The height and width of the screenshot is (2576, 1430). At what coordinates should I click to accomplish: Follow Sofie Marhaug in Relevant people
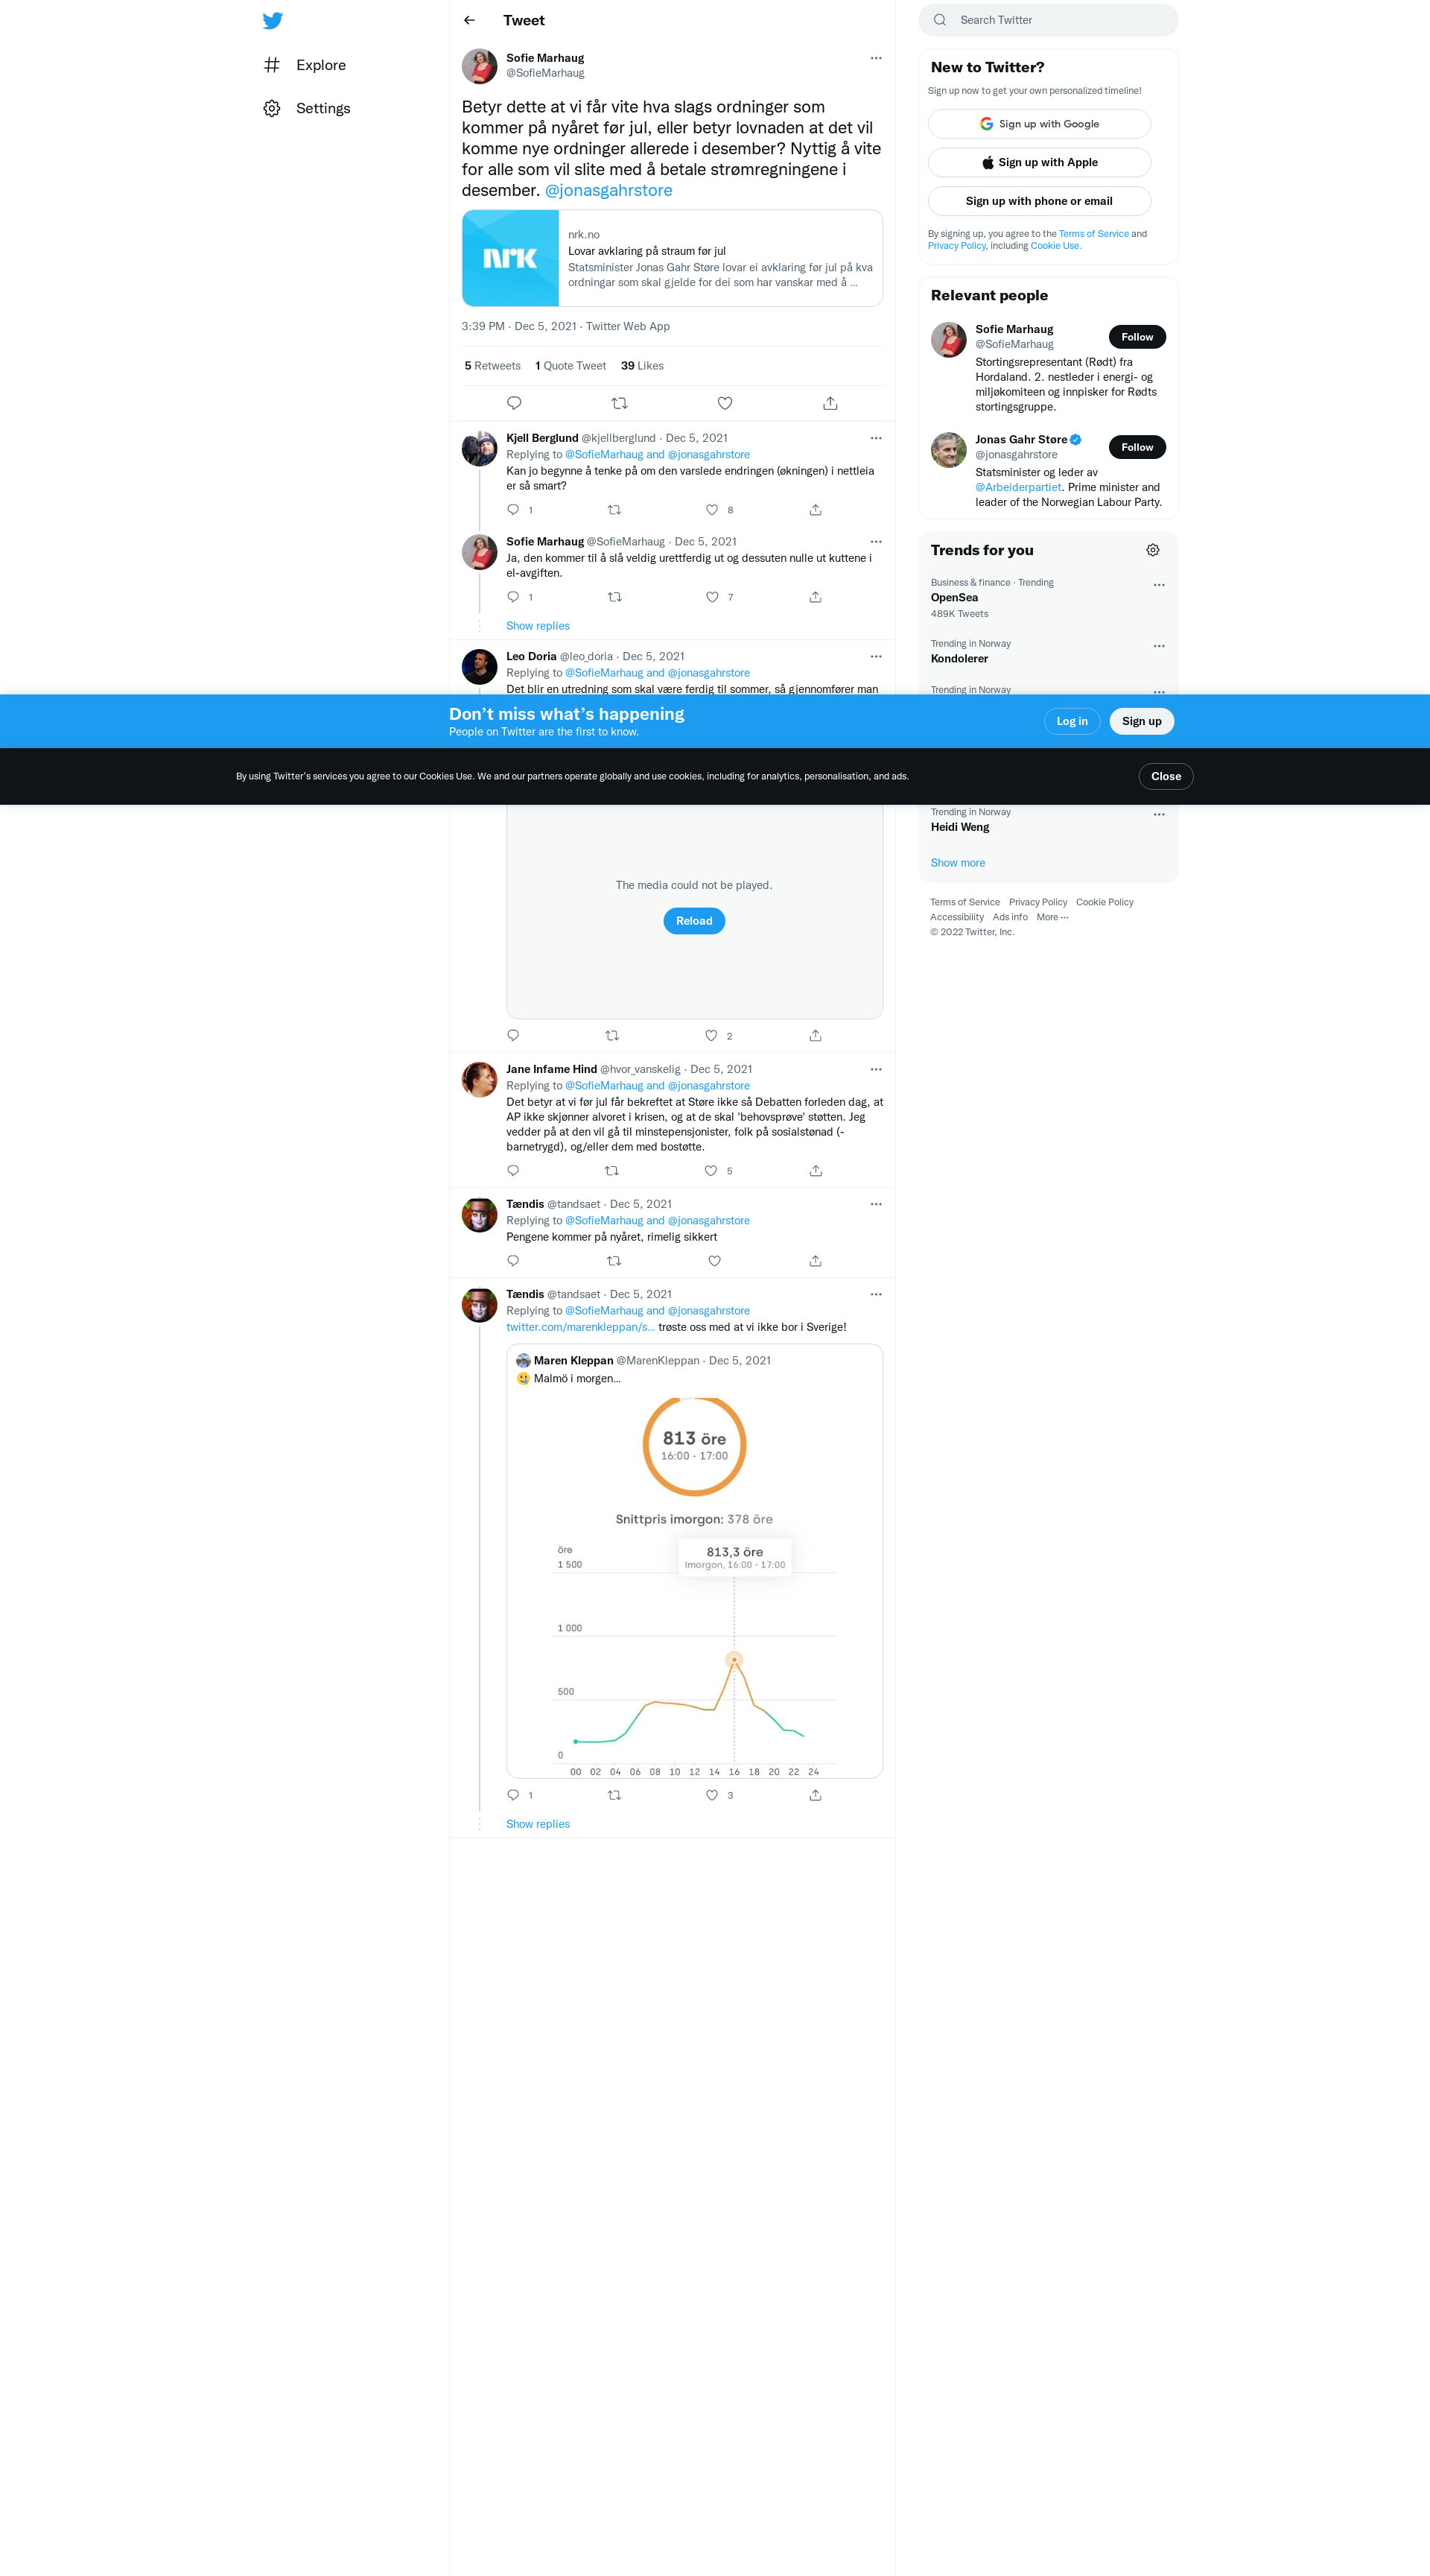click(1137, 337)
